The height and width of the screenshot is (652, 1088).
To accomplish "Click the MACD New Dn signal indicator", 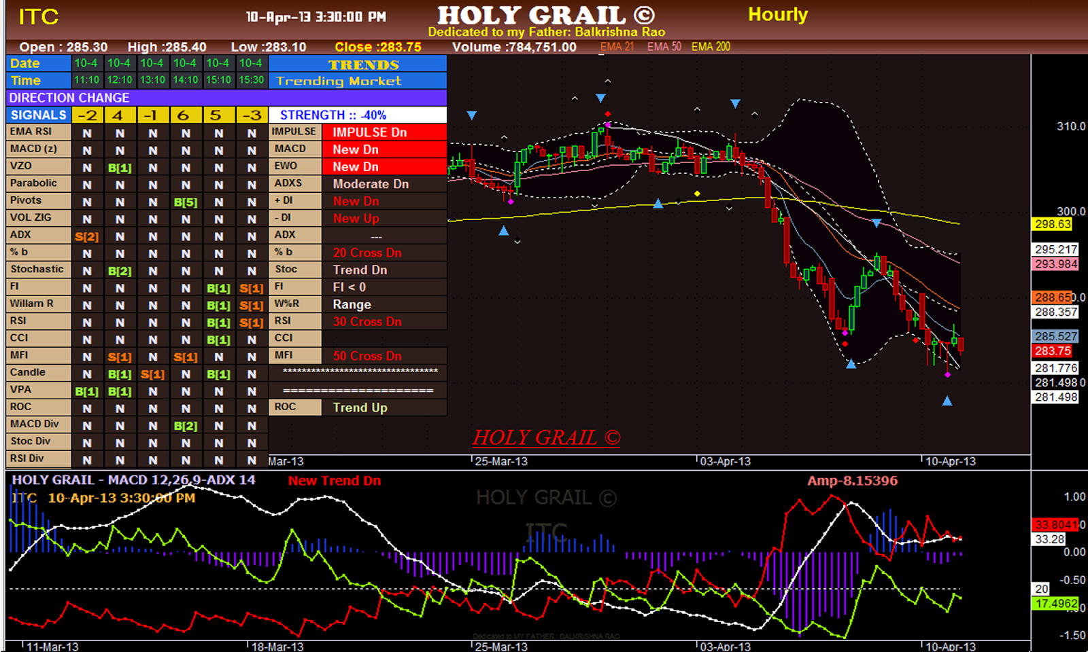I will (x=384, y=149).
